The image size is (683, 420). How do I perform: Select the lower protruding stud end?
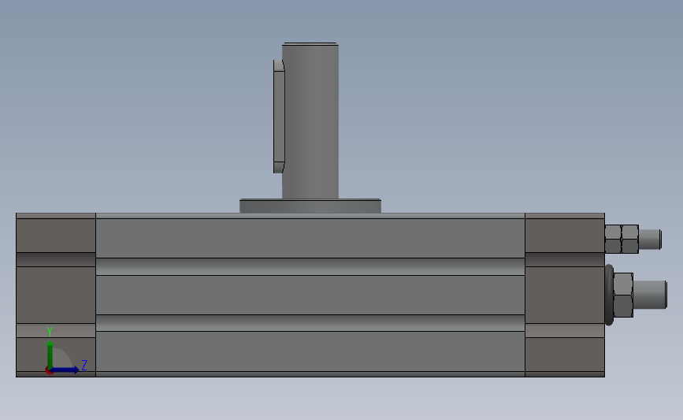651,295
